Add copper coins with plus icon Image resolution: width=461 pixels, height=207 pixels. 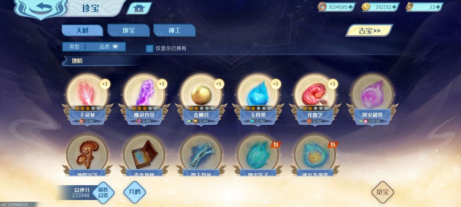pyautogui.click(x=350, y=7)
